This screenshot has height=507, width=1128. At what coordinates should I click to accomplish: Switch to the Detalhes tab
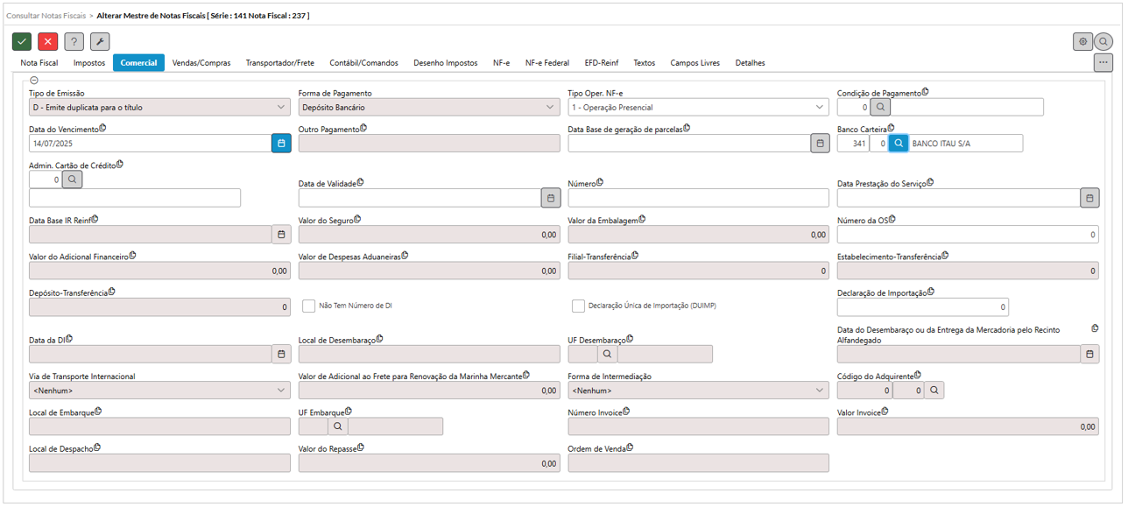coord(751,63)
